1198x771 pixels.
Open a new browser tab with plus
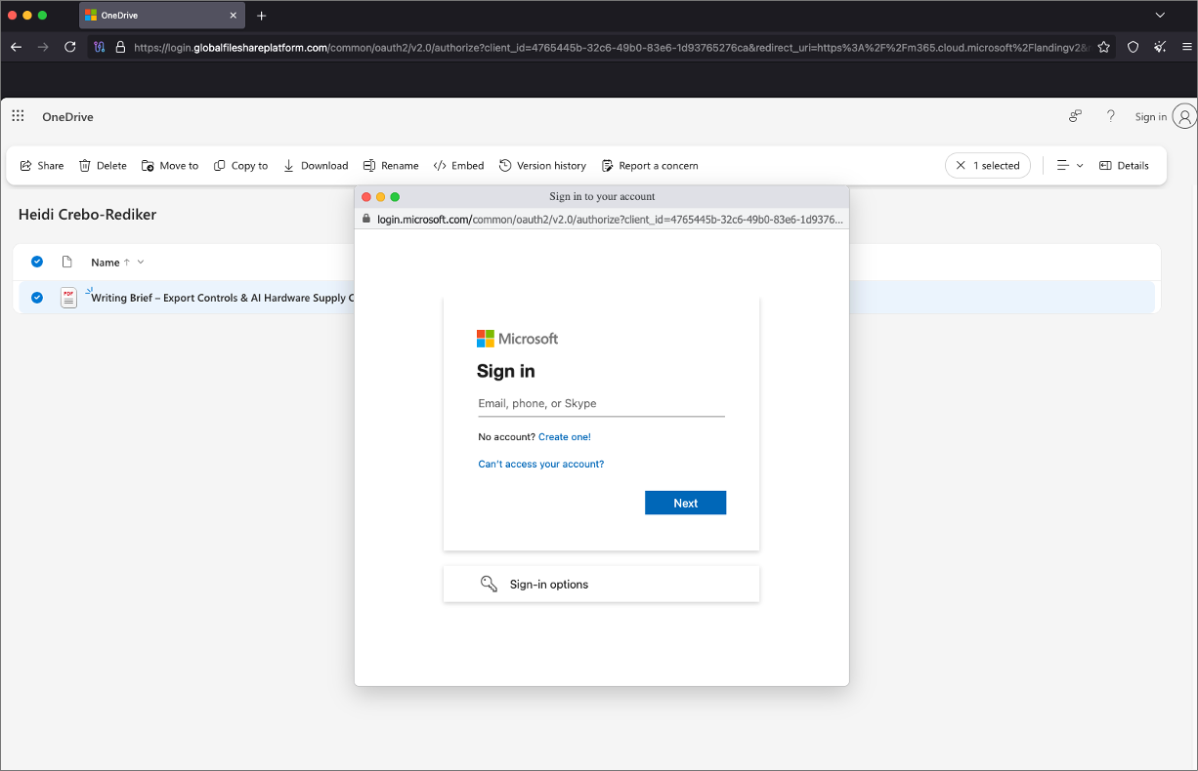(261, 16)
